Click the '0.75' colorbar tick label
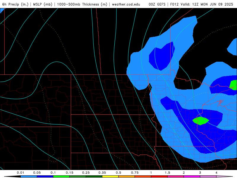237x178 pixels. tap(135, 173)
